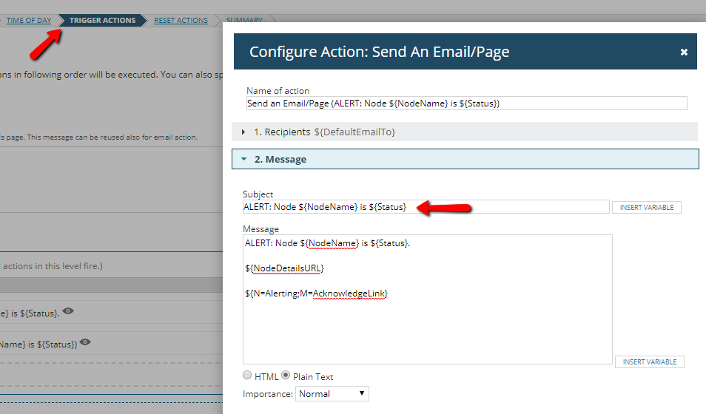Click Insert Variable next to Subject field
This screenshot has width=706, height=414.
click(x=646, y=208)
